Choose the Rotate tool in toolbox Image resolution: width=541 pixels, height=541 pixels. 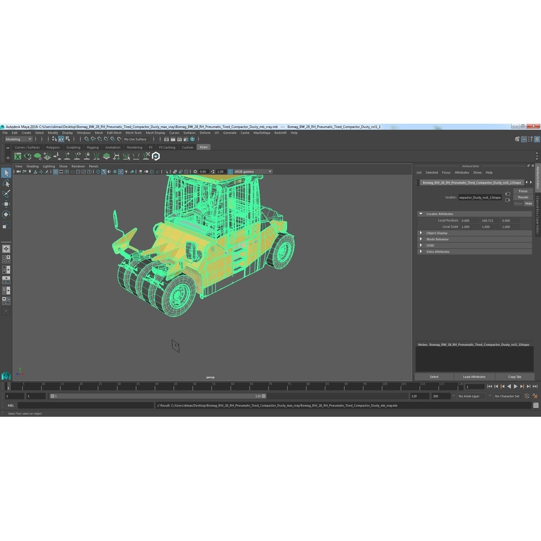point(6,214)
